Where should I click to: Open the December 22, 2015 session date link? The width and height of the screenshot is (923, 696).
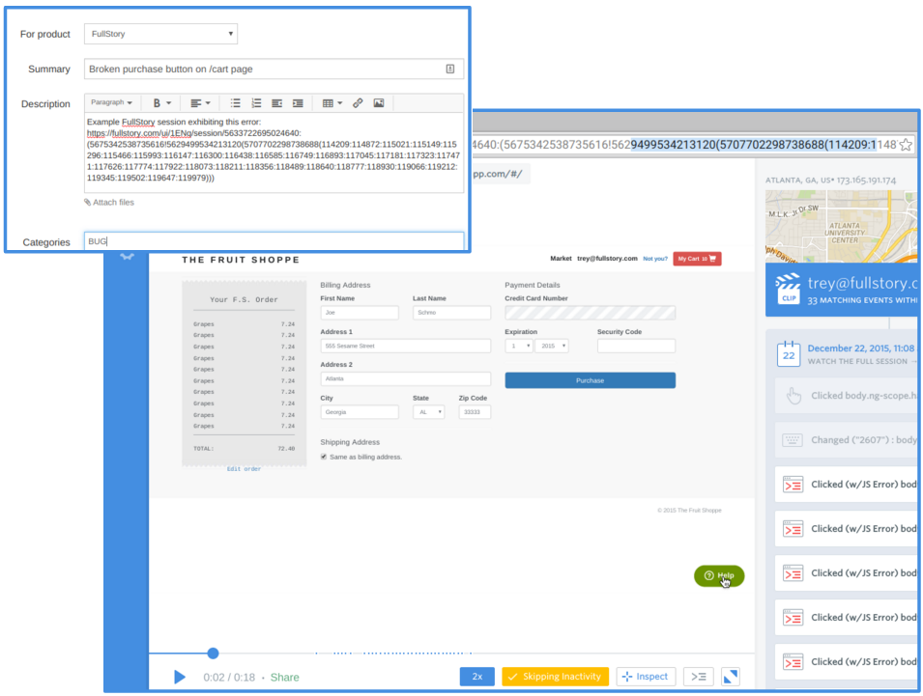[861, 348]
